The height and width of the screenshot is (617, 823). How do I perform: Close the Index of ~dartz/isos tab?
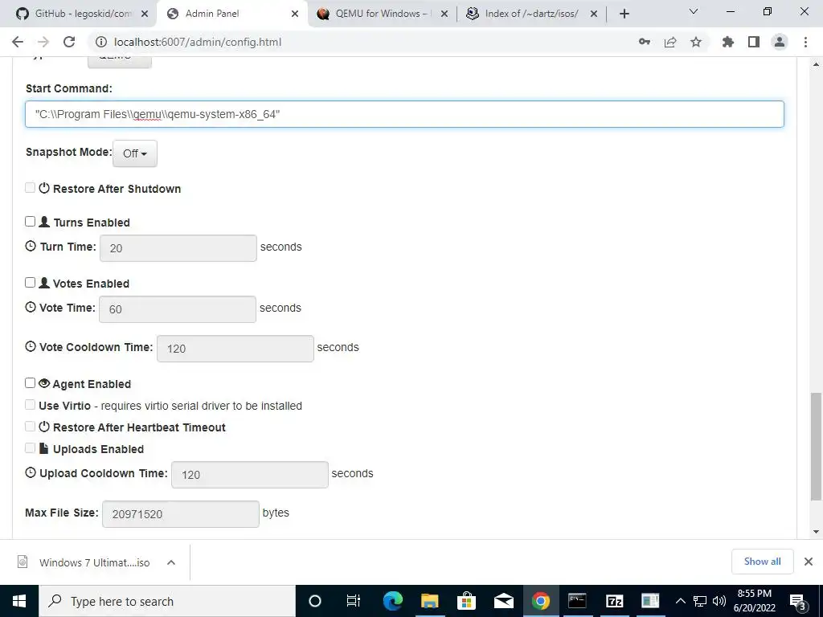[x=594, y=14]
